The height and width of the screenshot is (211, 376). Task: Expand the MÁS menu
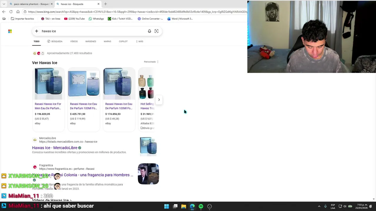pos(140,42)
